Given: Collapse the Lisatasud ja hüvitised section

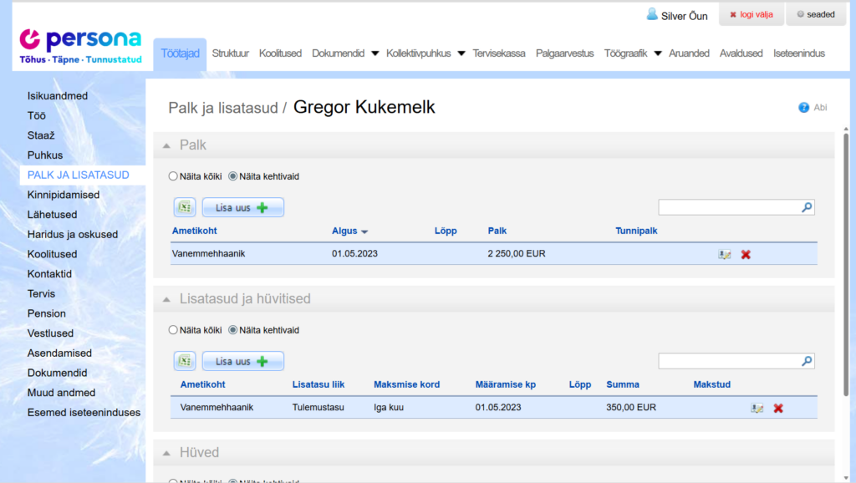Looking at the screenshot, I should coord(167,299).
